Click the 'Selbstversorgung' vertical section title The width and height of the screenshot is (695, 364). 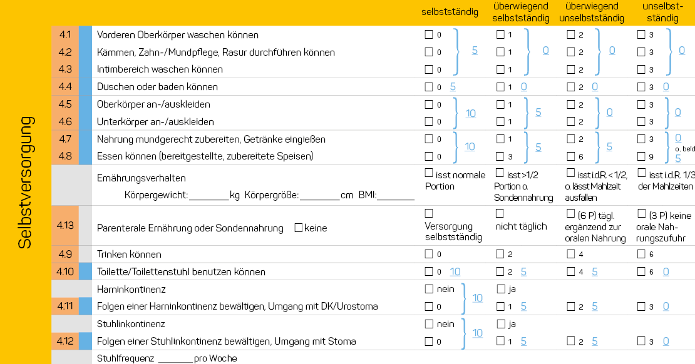[x=25, y=183]
